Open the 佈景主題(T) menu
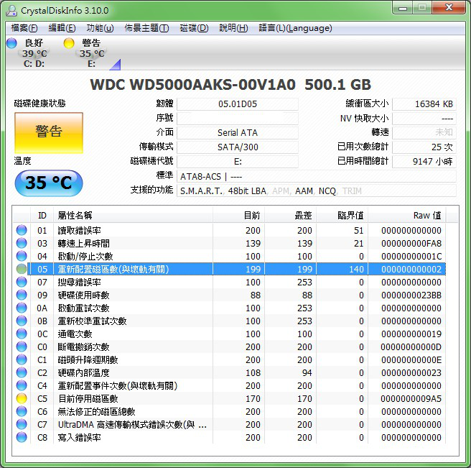 pos(146,28)
